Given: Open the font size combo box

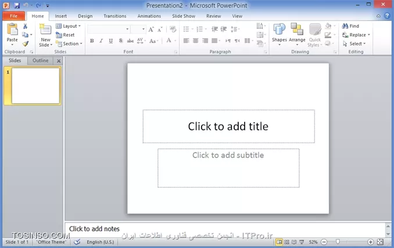Looking at the screenshot, I should (x=138, y=29).
